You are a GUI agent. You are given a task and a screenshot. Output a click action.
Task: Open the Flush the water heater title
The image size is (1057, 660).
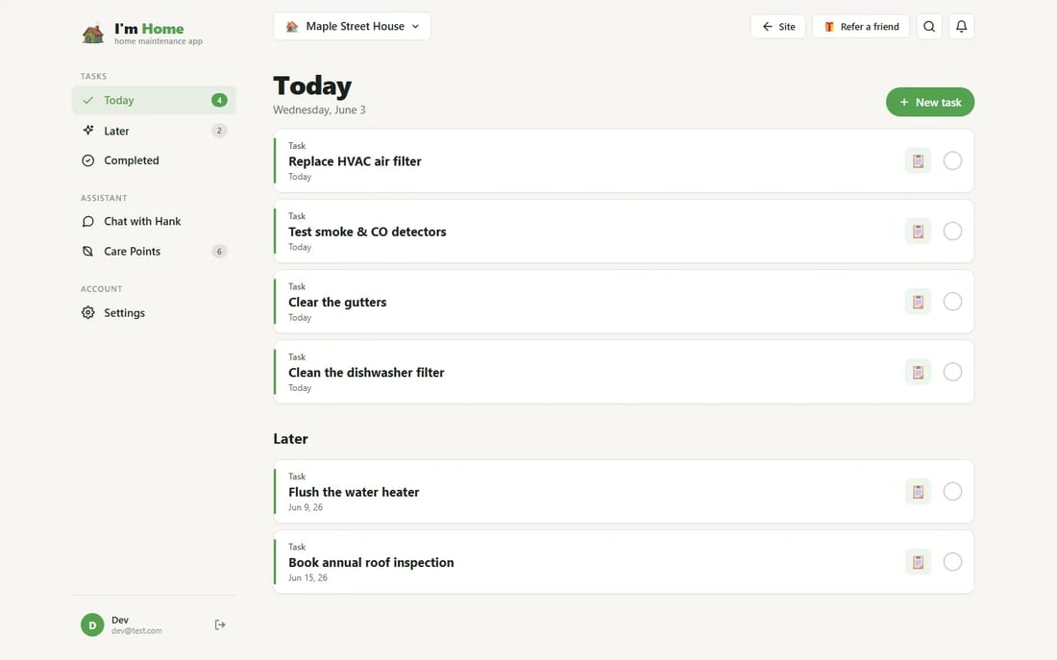(x=354, y=492)
